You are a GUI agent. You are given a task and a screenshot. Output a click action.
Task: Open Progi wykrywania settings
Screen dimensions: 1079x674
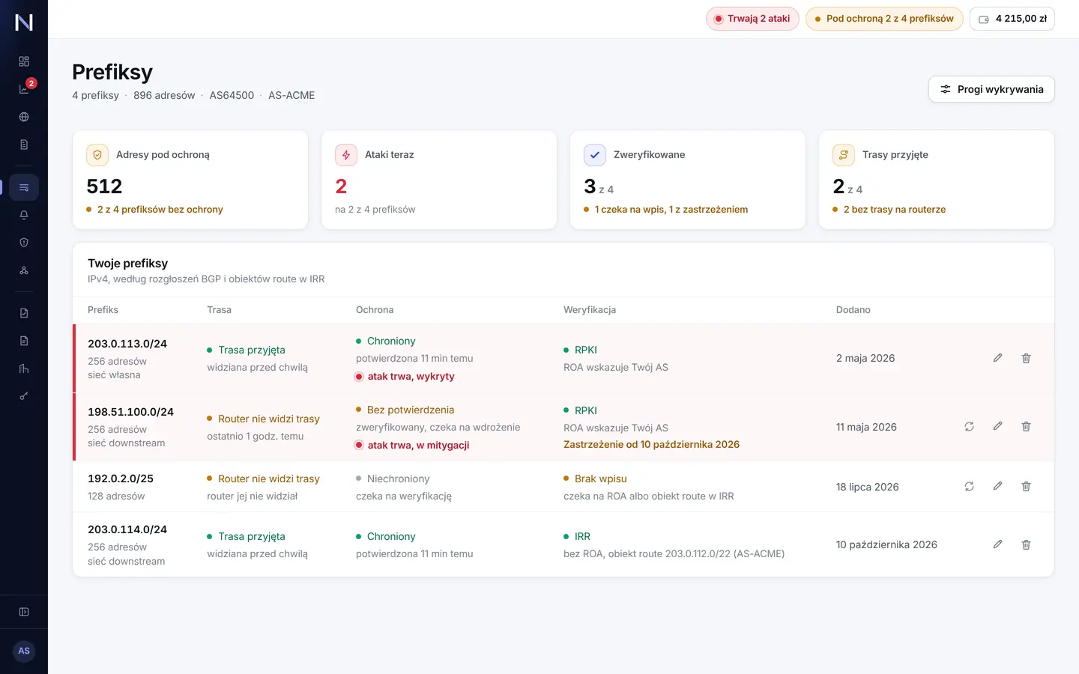pyautogui.click(x=991, y=89)
